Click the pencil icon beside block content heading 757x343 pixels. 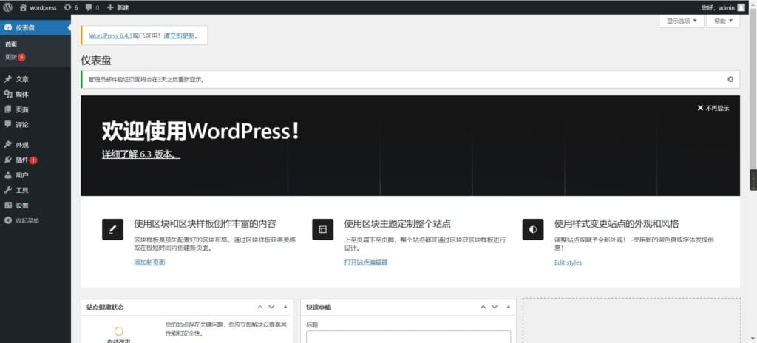pos(112,229)
